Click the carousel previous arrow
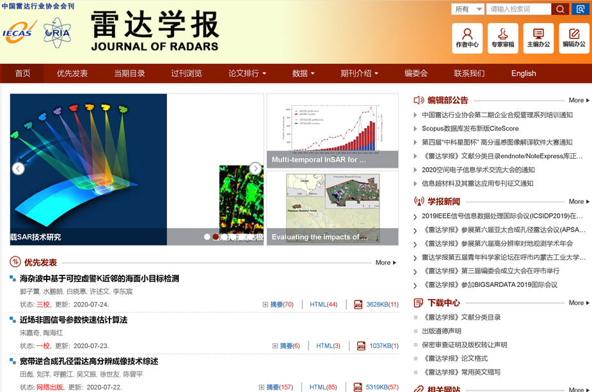Screen dimensions: 592x392 (19, 168)
